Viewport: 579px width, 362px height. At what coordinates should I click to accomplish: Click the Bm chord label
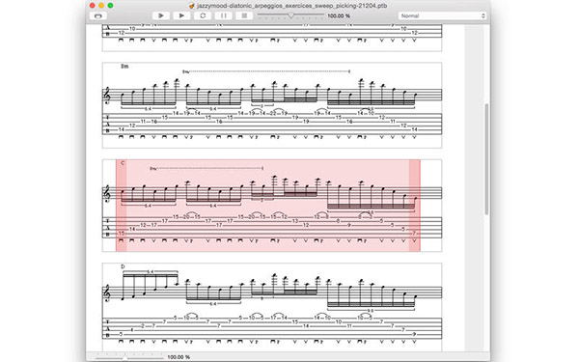coord(124,67)
